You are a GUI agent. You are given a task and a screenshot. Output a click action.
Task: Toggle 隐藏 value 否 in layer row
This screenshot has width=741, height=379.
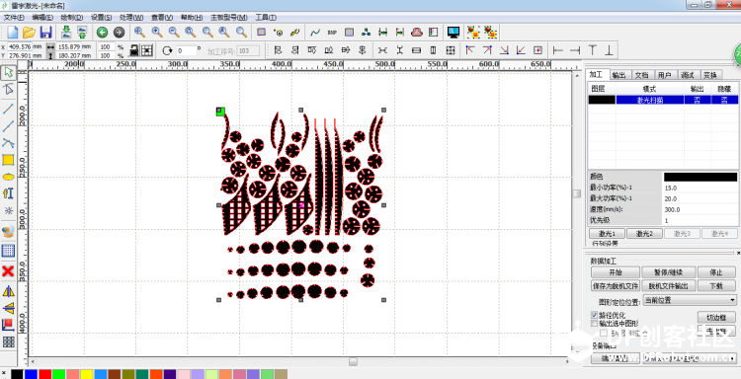(x=724, y=100)
